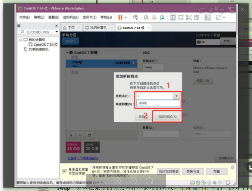Open the 选项卡(T) menu

[x=89, y=17]
